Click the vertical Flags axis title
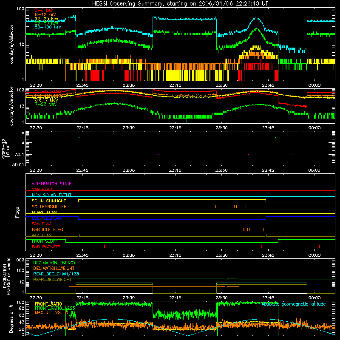The image size is (340, 340). (x=17, y=212)
